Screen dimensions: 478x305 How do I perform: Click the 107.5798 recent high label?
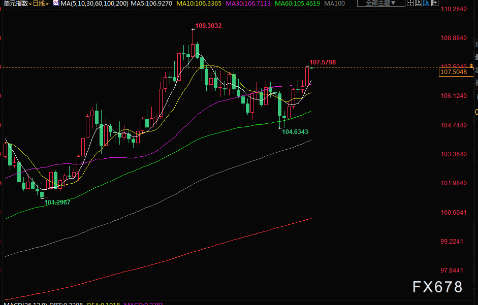pos(323,62)
